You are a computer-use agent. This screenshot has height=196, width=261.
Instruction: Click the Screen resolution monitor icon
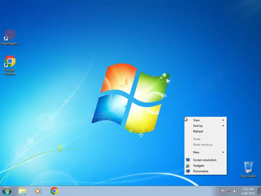click(188, 160)
